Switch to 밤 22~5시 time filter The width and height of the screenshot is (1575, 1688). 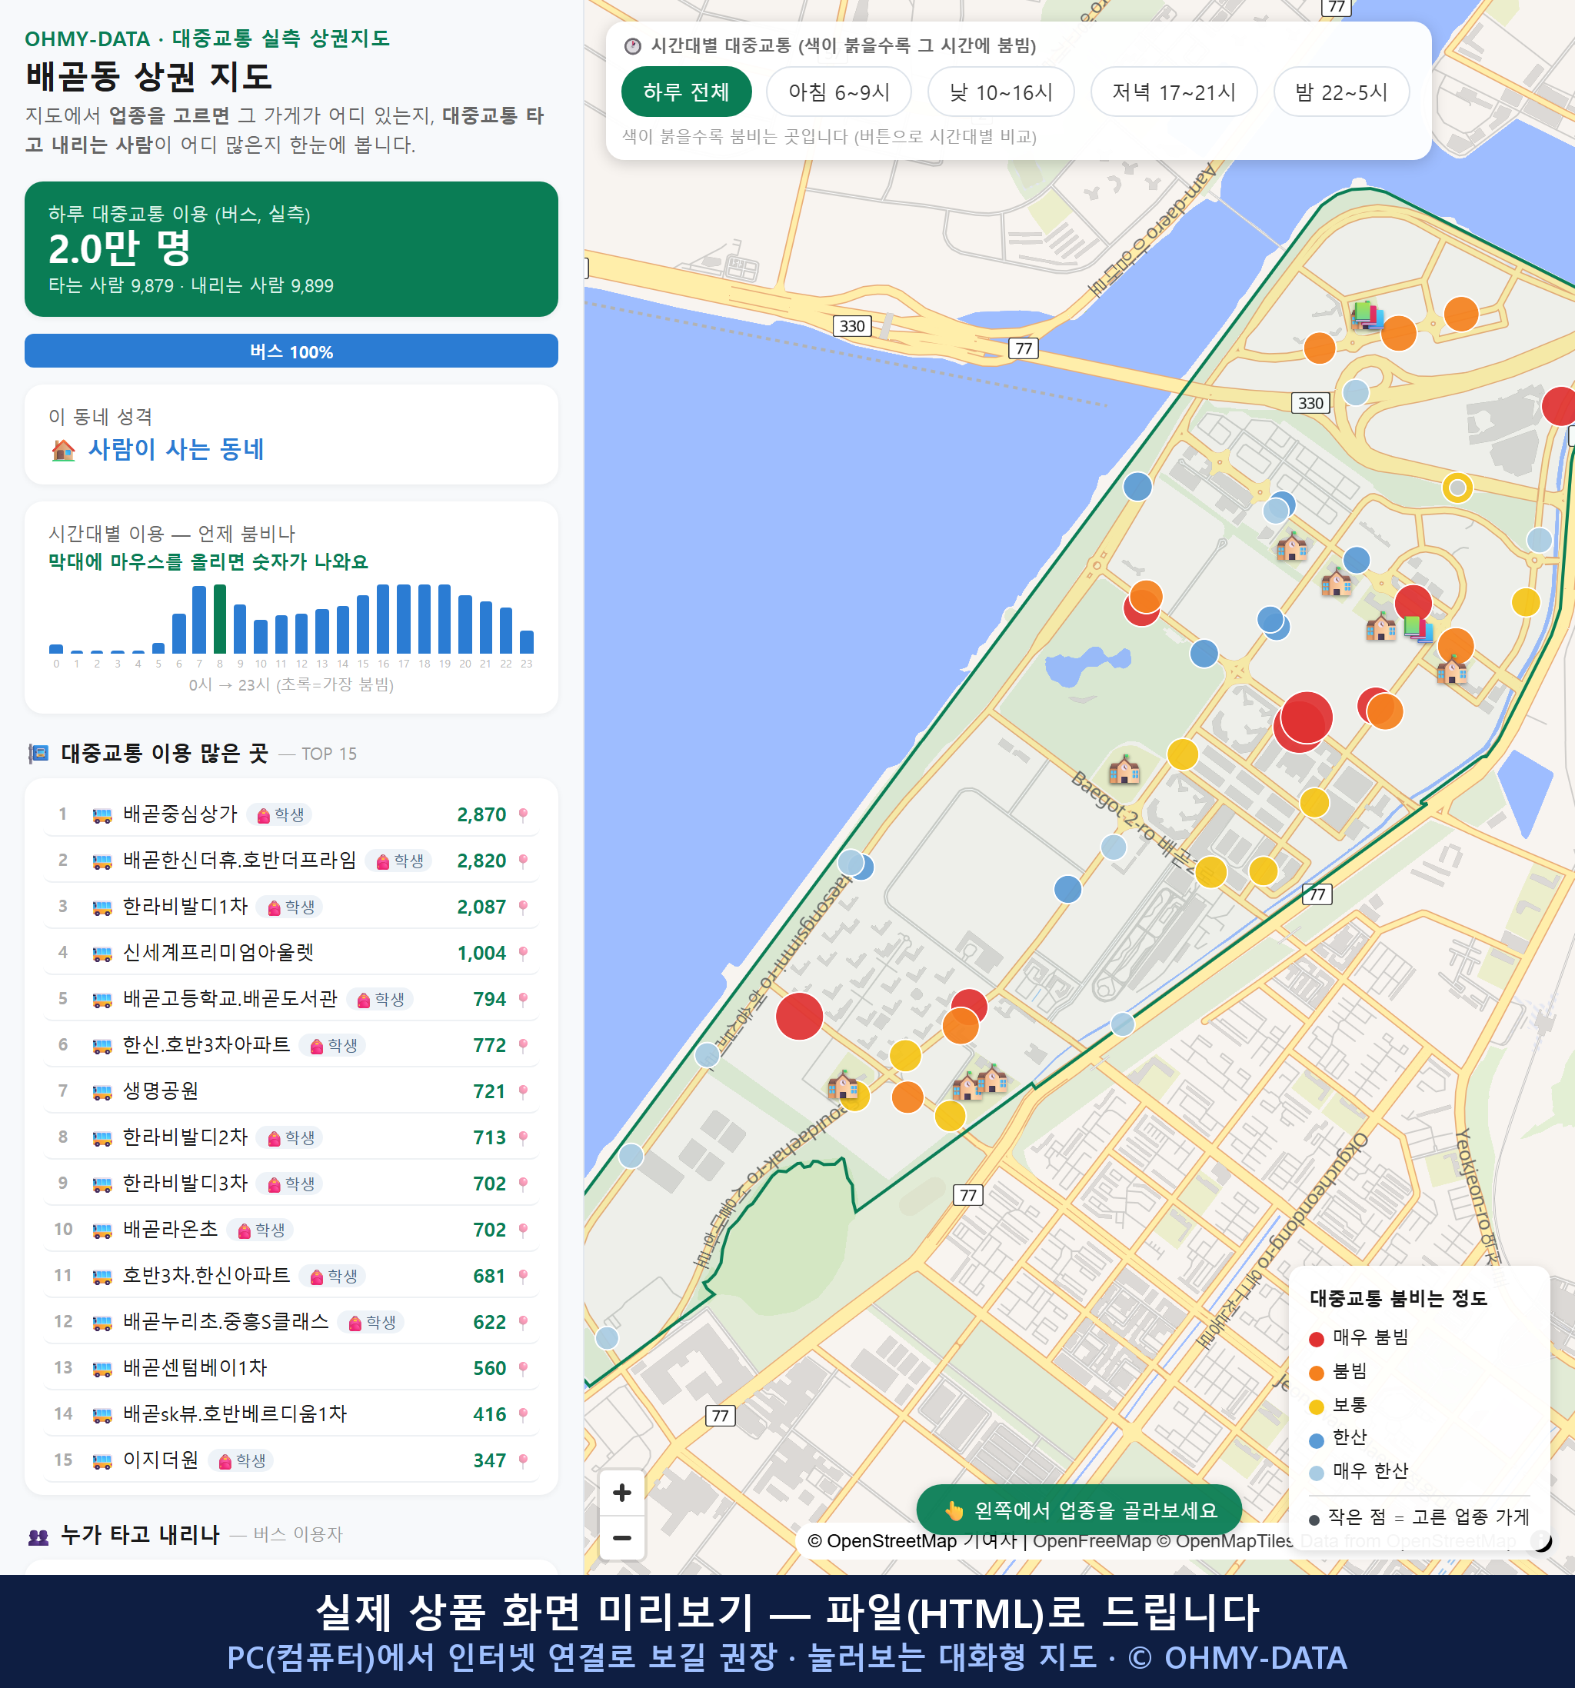[x=1341, y=92]
